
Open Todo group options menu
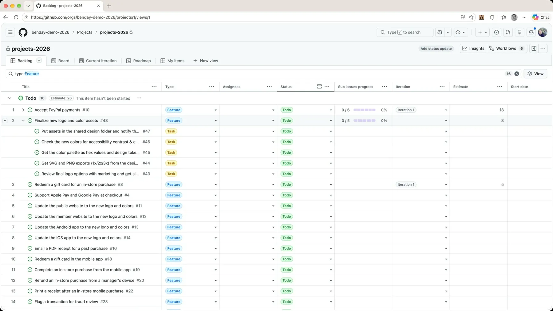pyautogui.click(x=139, y=98)
